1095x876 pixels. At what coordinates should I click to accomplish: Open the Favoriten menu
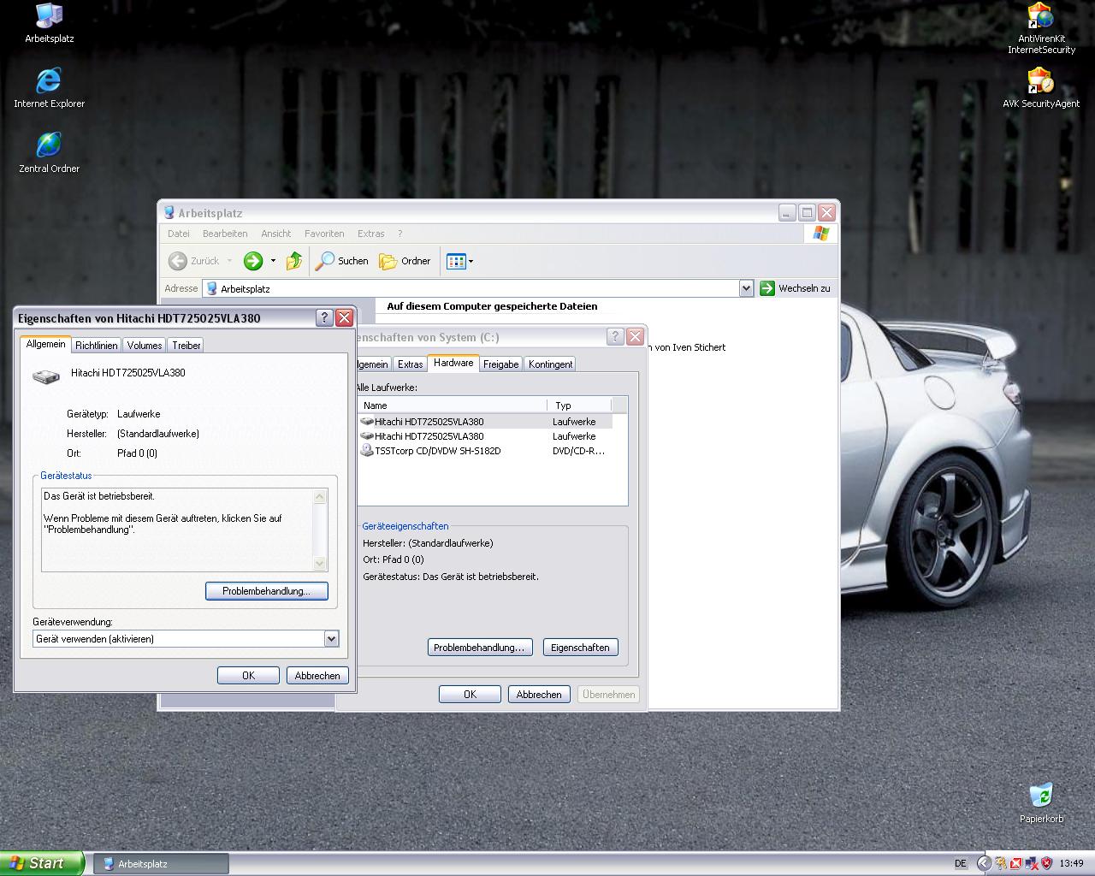pos(324,234)
